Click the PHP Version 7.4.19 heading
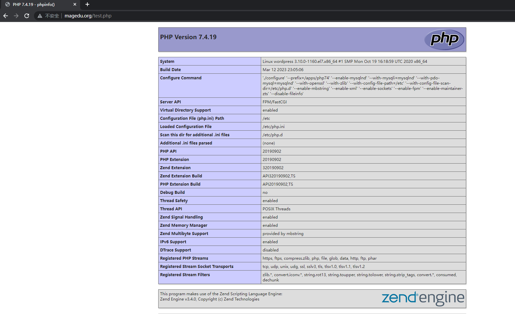 pos(188,37)
